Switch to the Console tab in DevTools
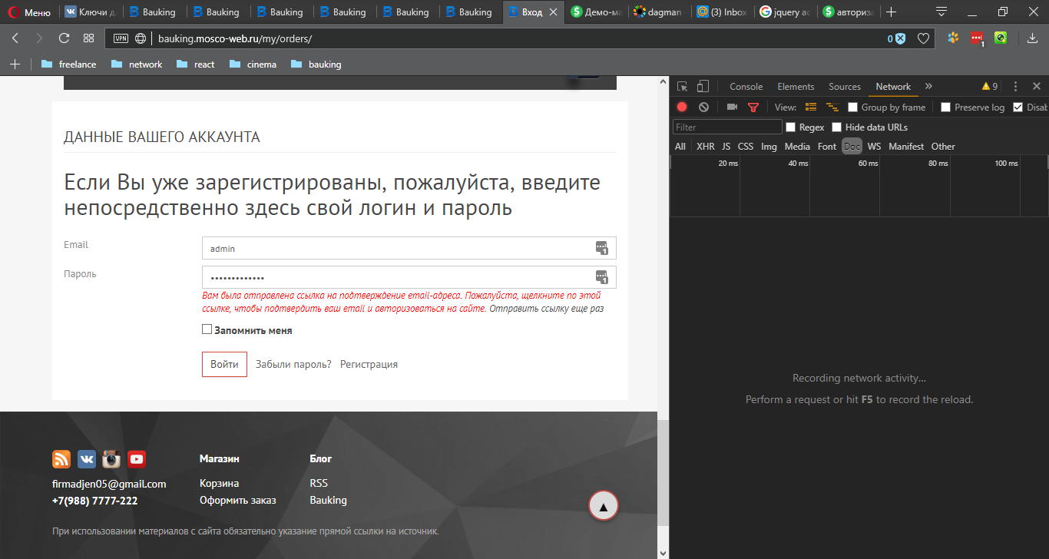 point(746,87)
